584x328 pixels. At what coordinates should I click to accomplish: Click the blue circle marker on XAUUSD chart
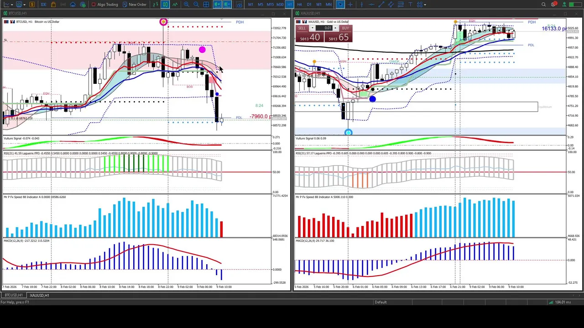373,99
